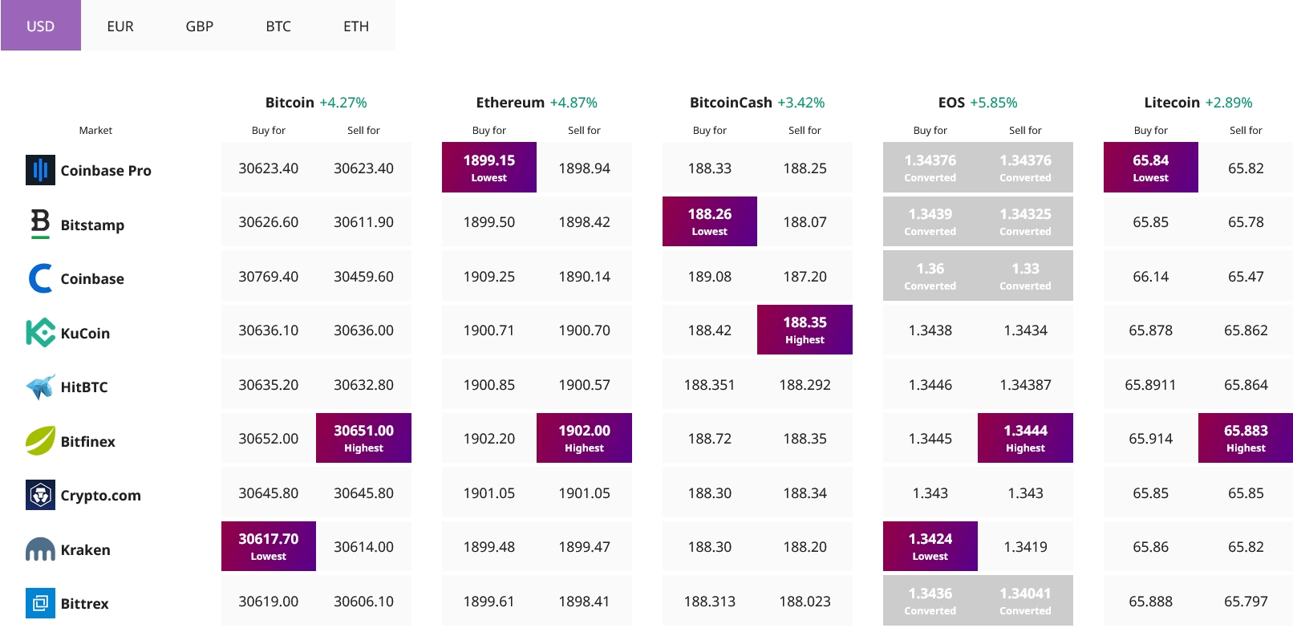1293x628 pixels.
Task: Click the Crypto.com logo icon
Action: coord(40,495)
